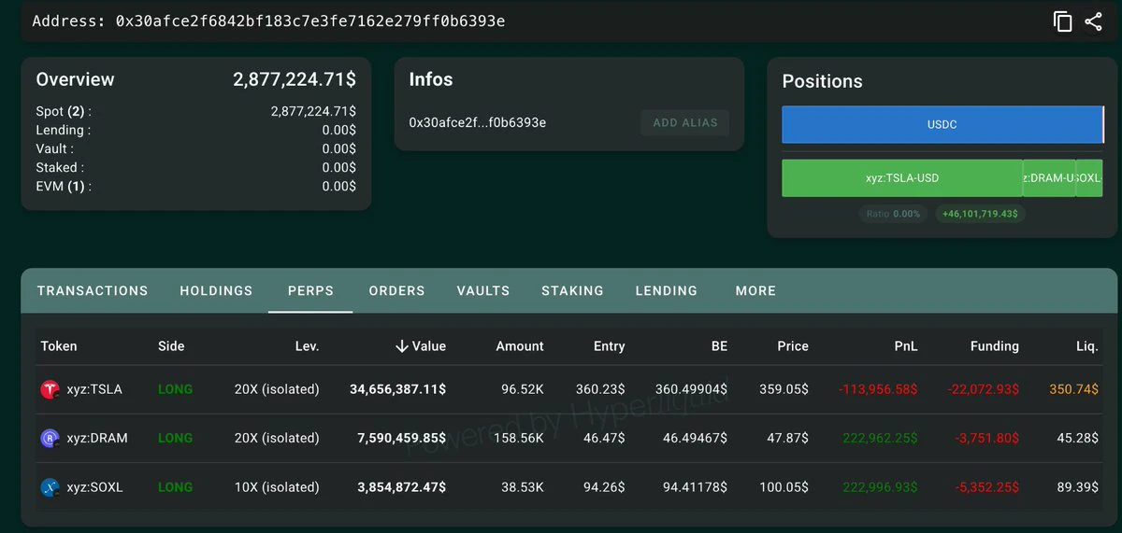
Task: Click the Overview total 2,877,224.71$
Action: pos(295,79)
